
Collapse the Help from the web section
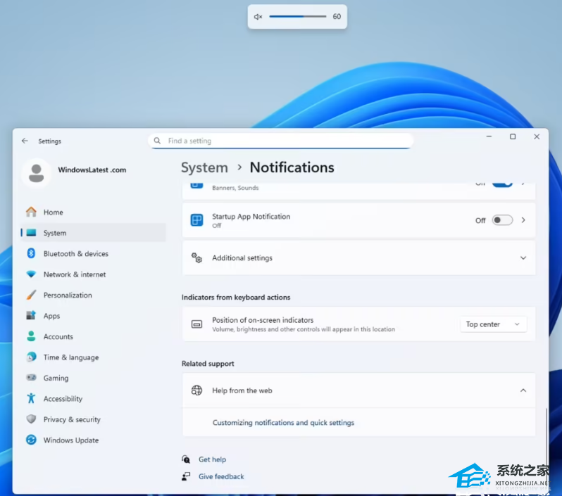(x=523, y=390)
